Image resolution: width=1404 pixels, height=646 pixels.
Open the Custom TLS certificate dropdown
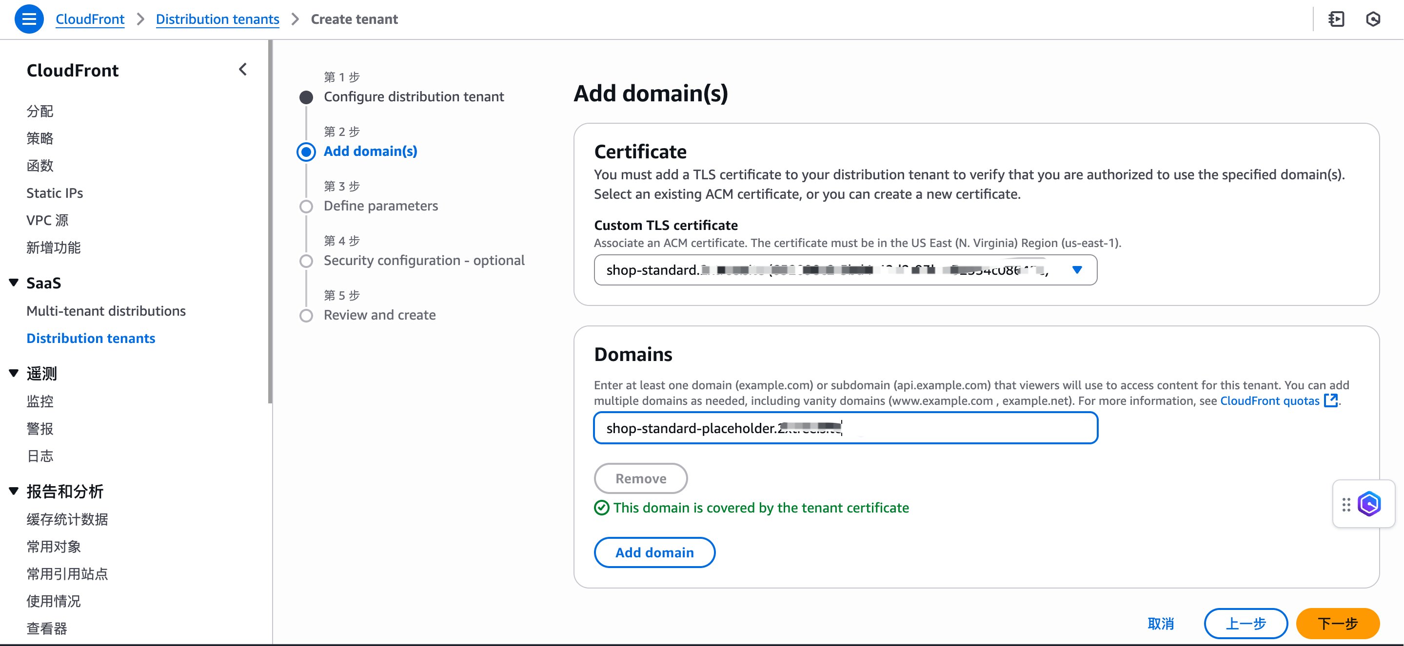845,269
